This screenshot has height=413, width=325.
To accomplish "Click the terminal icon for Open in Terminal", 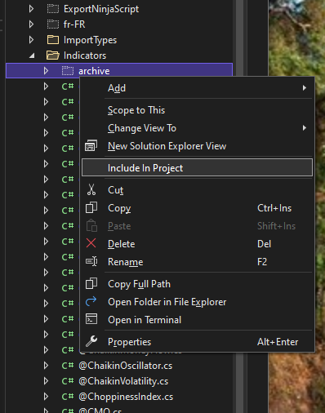I will point(91,319).
